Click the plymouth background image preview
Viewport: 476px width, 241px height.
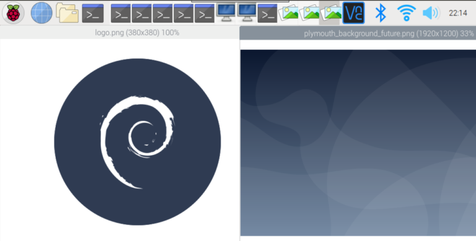(x=358, y=142)
